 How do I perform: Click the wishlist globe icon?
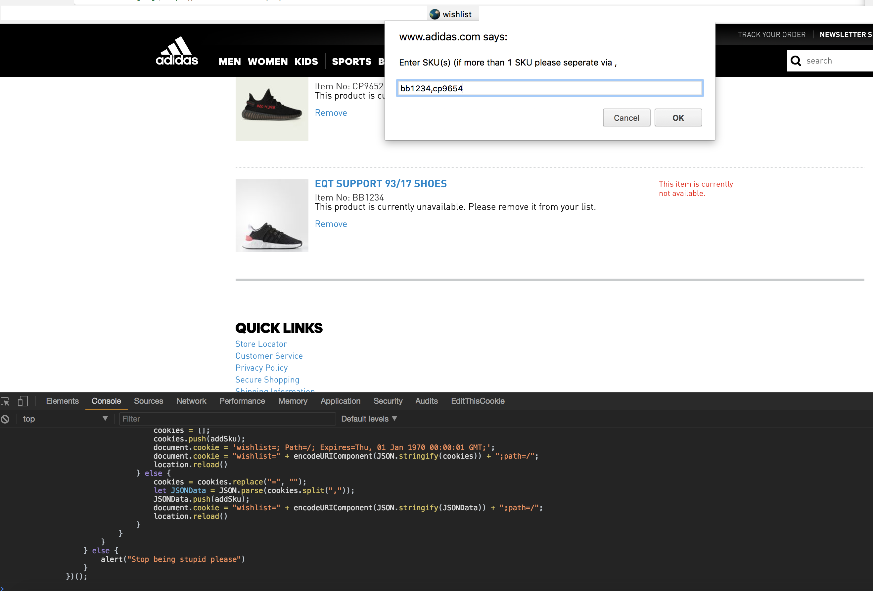point(435,14)
